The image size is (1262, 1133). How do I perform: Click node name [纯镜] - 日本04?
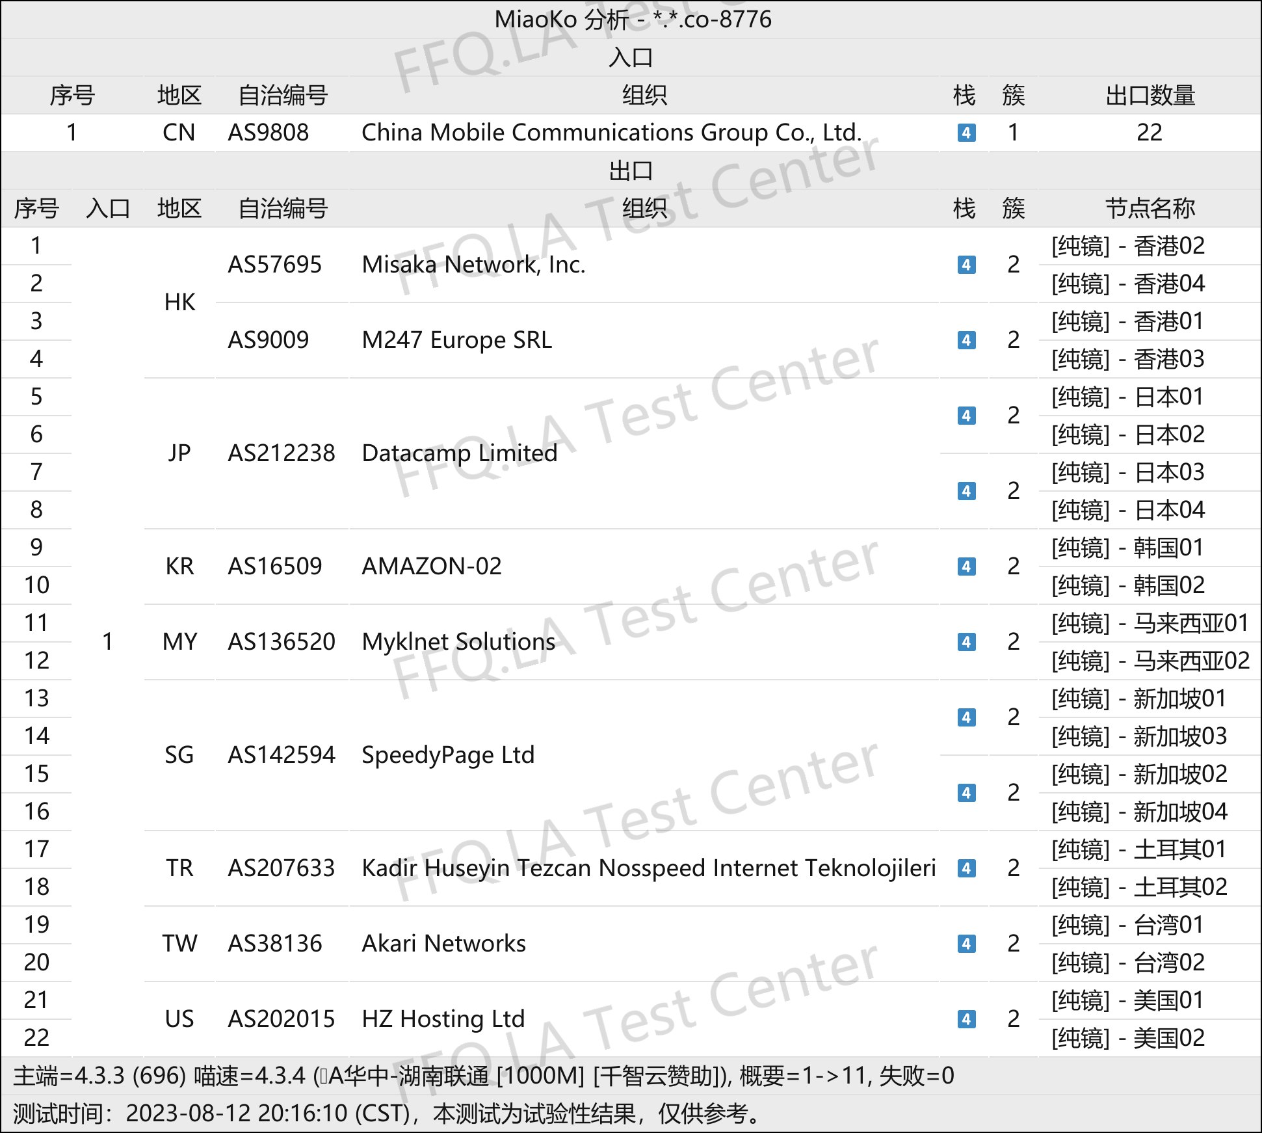point(1128,510)
